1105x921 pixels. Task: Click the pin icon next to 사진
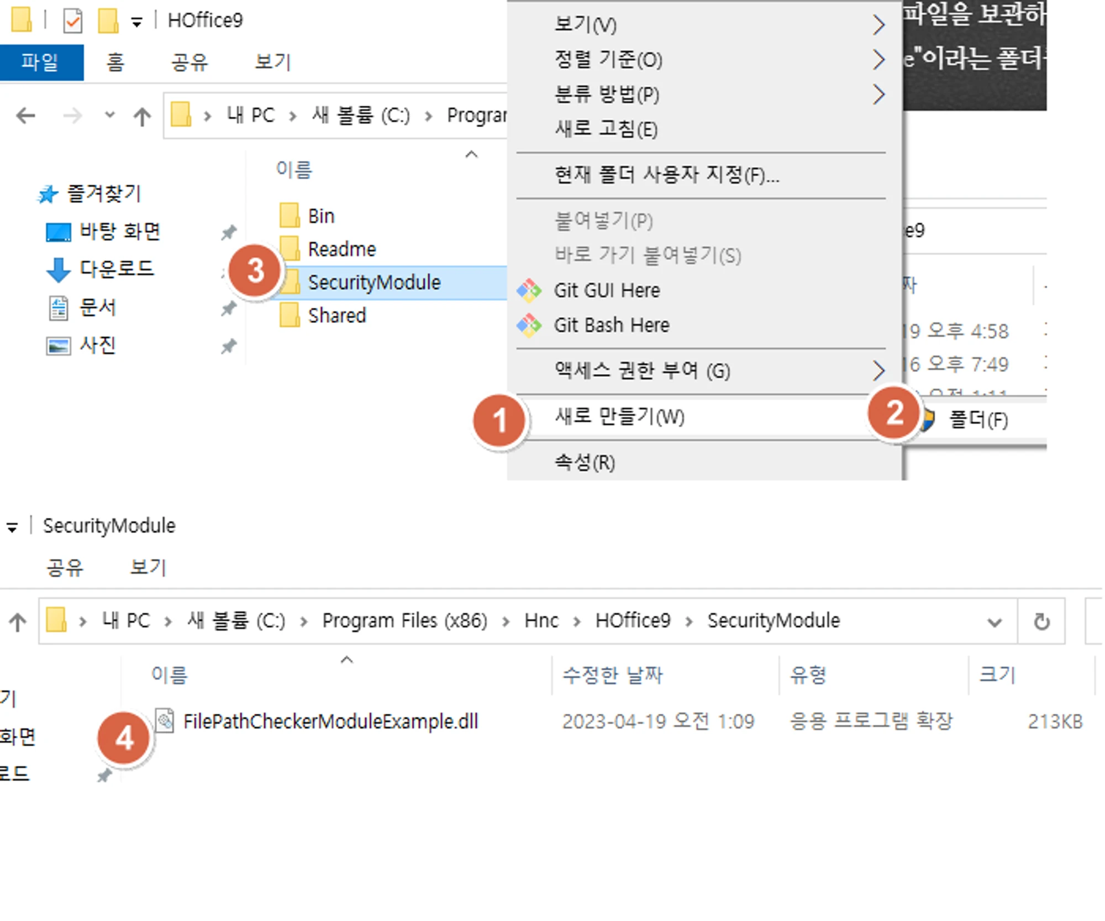click(229, 346)
